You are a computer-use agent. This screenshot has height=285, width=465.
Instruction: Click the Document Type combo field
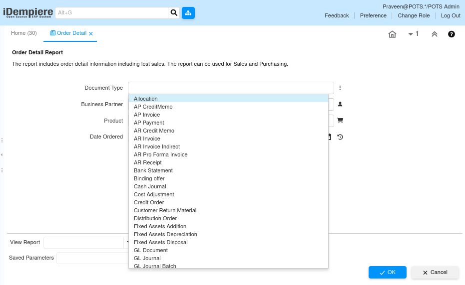click(231, 88)
